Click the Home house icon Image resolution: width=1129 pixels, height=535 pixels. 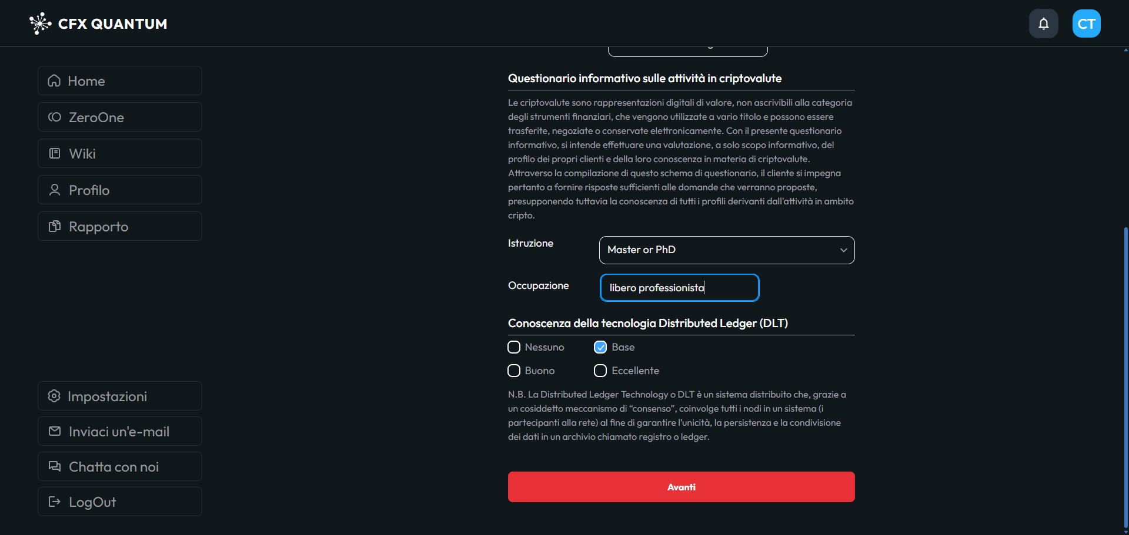coord(54,81)
